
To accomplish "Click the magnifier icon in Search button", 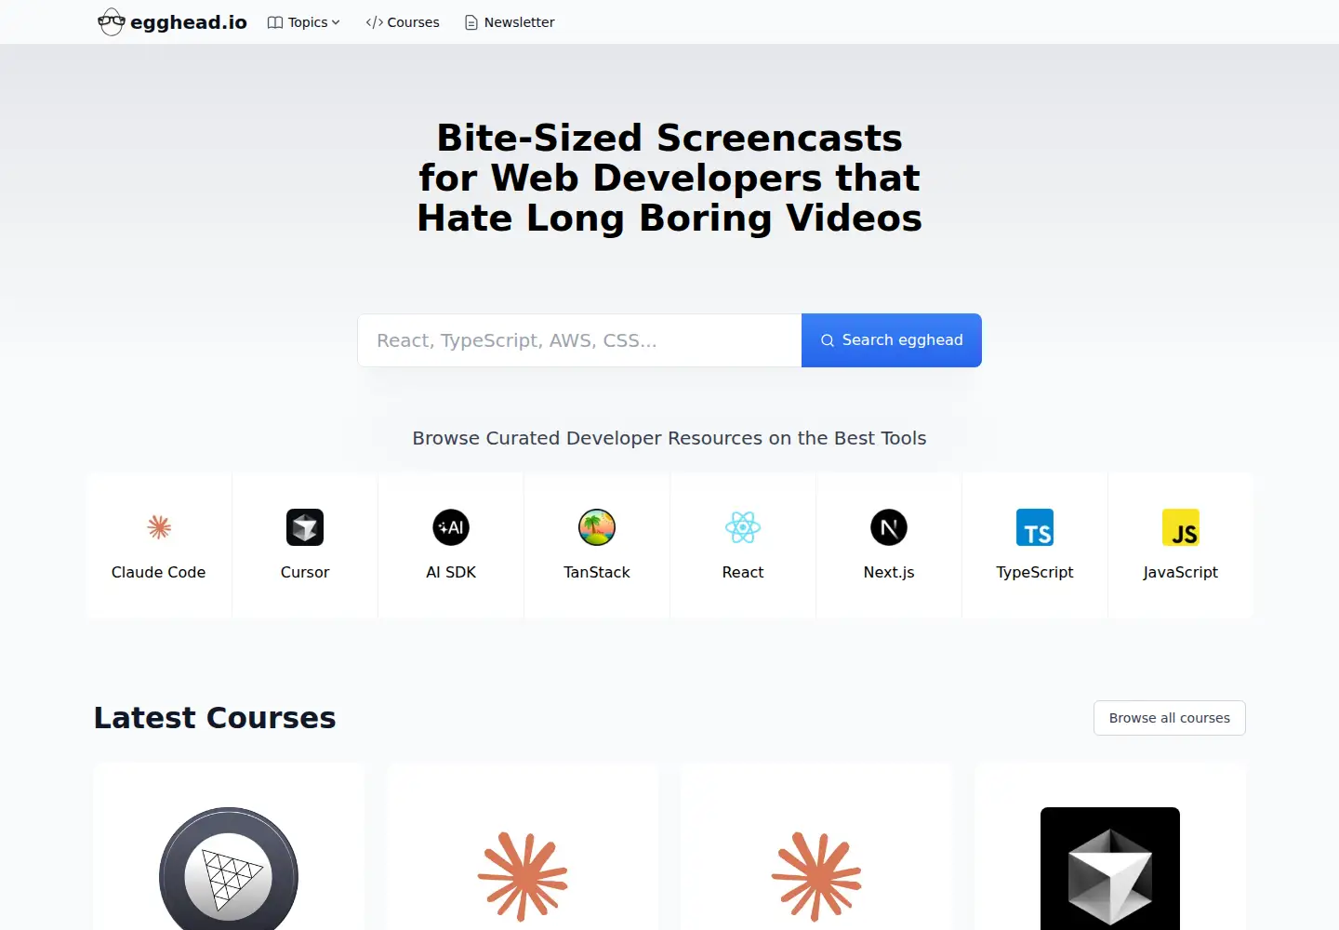I will click(828, 340).
